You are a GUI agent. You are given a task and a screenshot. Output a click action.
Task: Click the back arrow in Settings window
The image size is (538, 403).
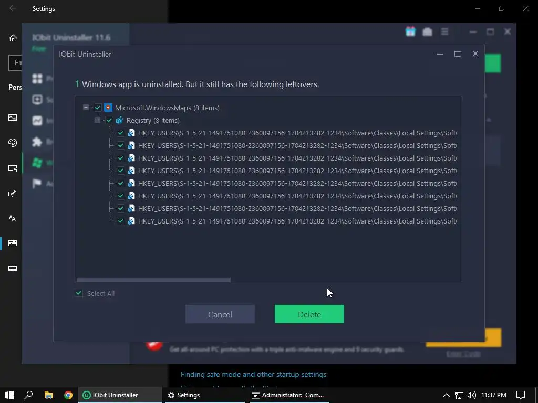(x=13, y=8)
